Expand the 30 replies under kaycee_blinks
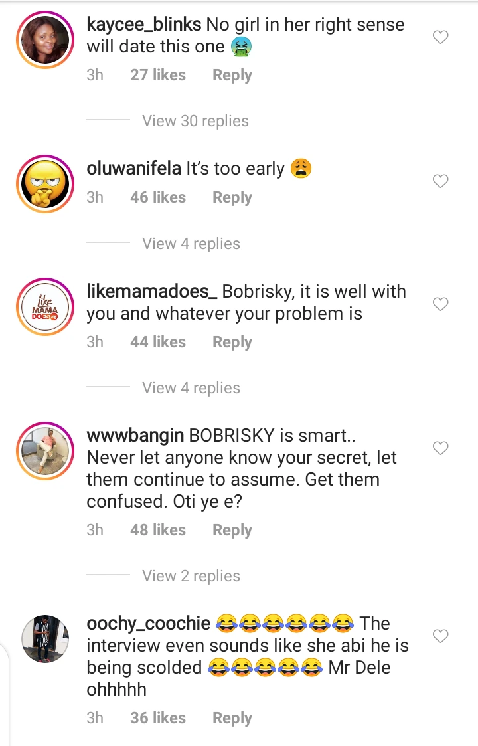The image size is (478, 746). point(195,121)
